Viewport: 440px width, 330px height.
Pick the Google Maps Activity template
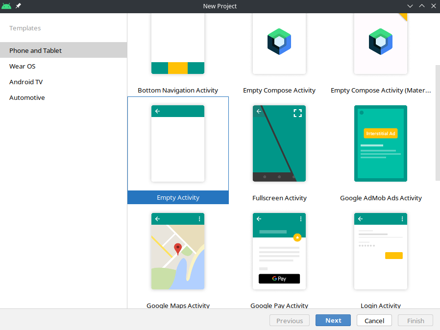click(x=178, y=251)
